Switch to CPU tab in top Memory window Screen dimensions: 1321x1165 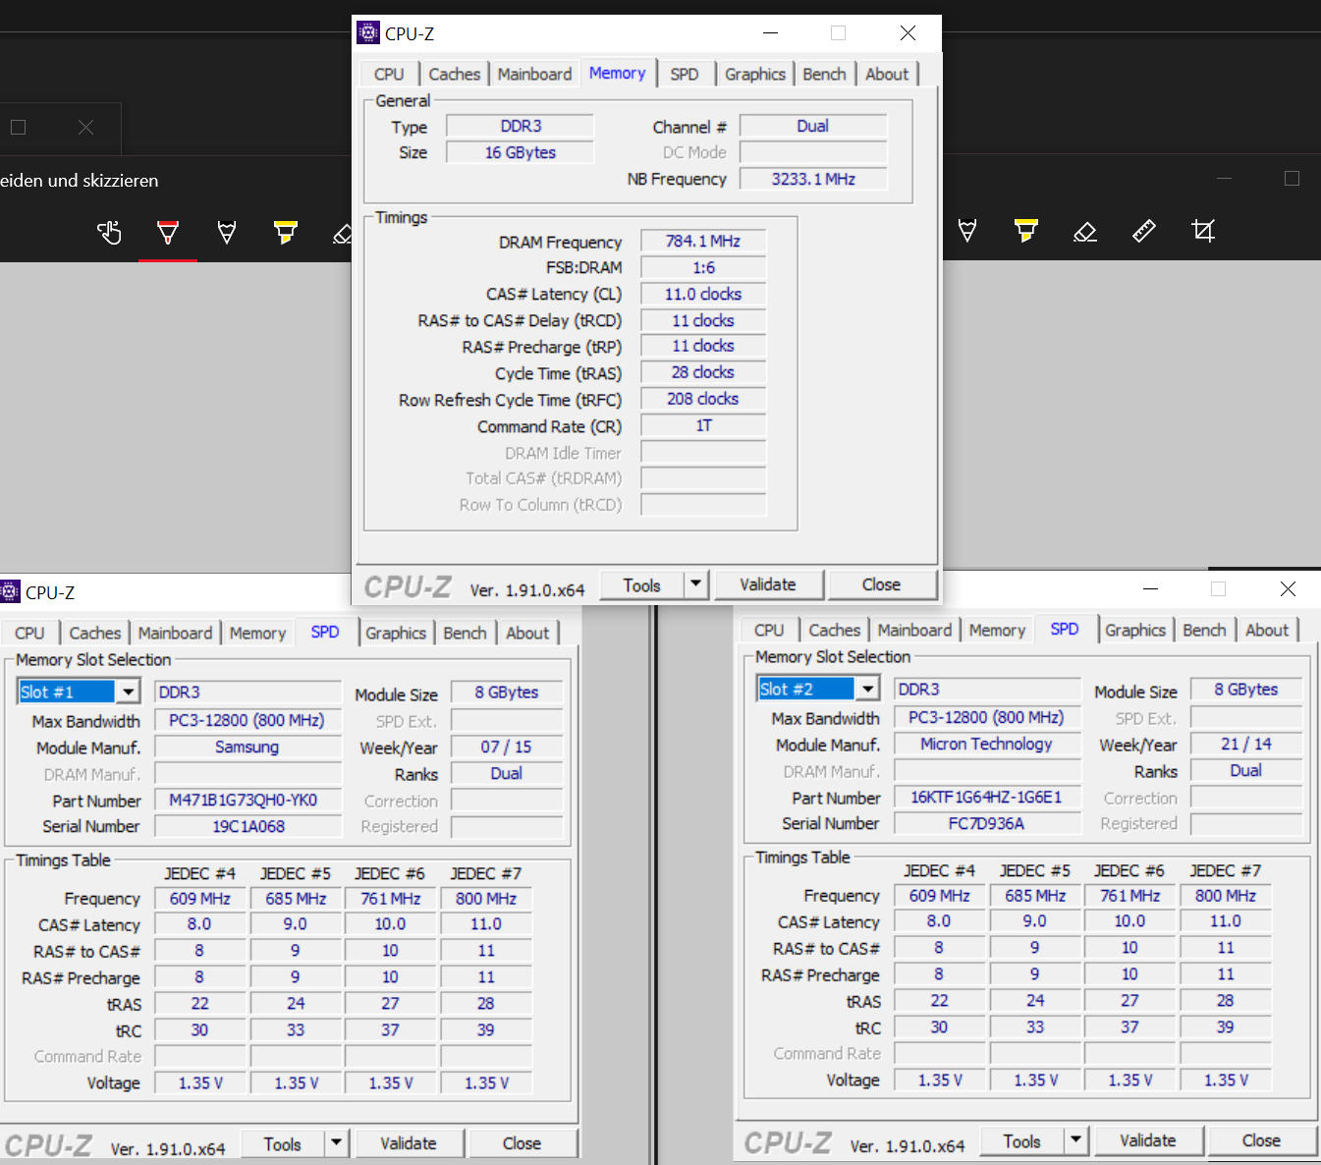point(389,75)
